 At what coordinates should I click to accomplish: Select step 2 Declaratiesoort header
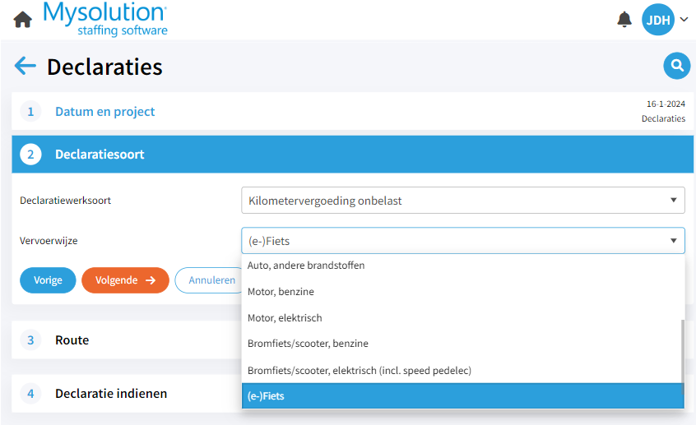pyautogui.click(x=100, y=154)
